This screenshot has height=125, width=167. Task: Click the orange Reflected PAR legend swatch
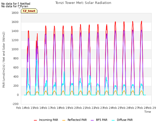(64, 120)
